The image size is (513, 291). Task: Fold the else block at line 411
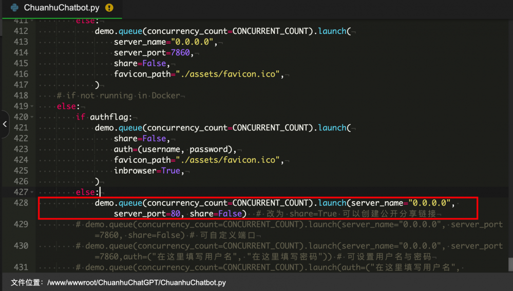point(32,21)
